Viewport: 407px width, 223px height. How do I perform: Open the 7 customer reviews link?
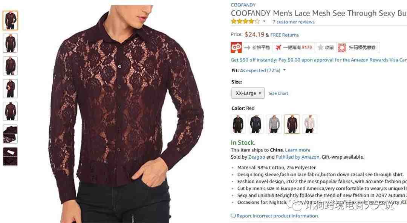(293, 22)
